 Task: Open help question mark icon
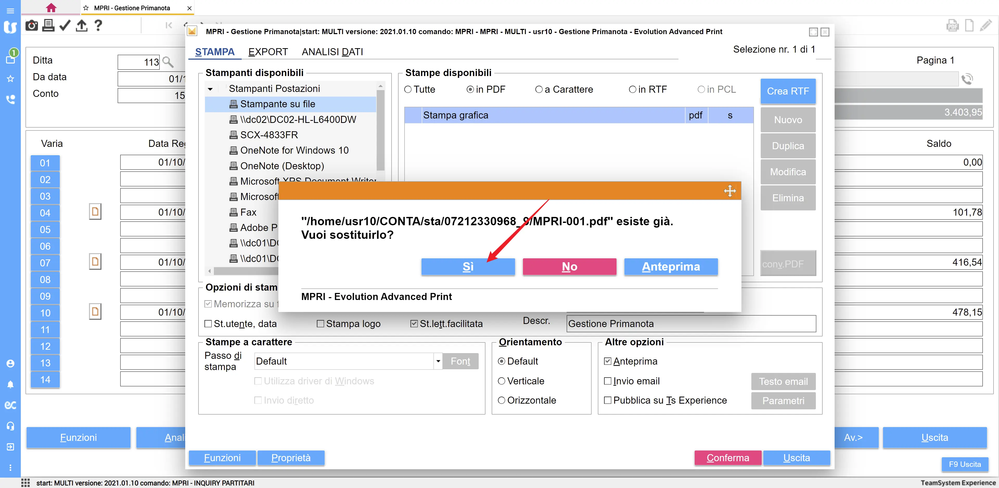click(x=98, y=26)
